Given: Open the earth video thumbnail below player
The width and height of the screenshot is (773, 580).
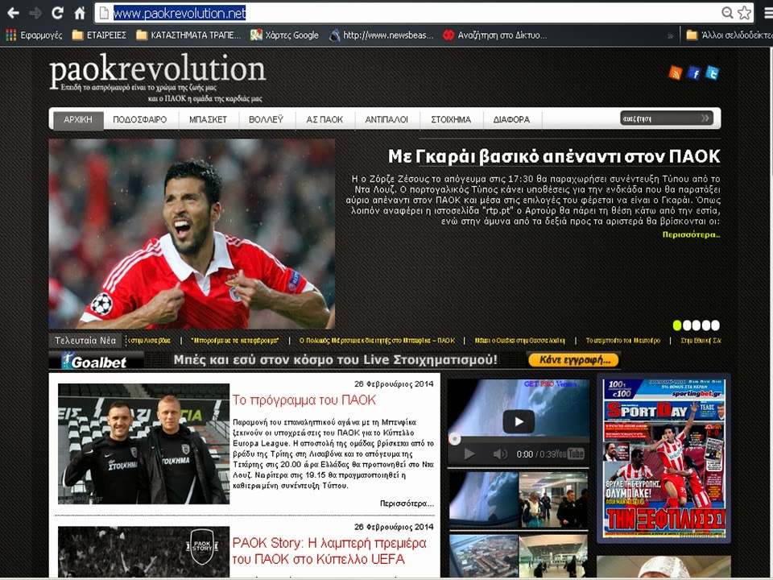Looking at the screenshot, I should coord(483,499).
